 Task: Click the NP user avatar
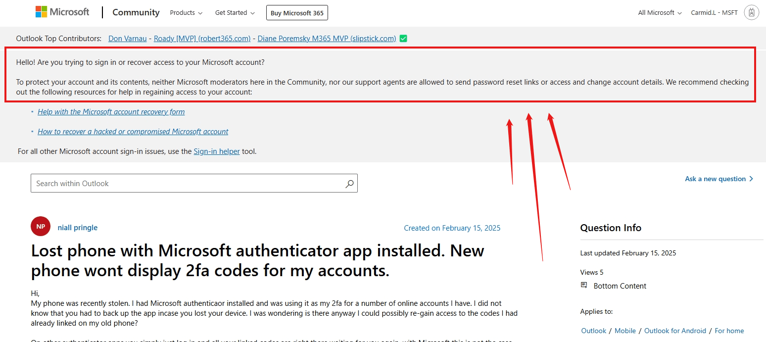click(41, 227)
